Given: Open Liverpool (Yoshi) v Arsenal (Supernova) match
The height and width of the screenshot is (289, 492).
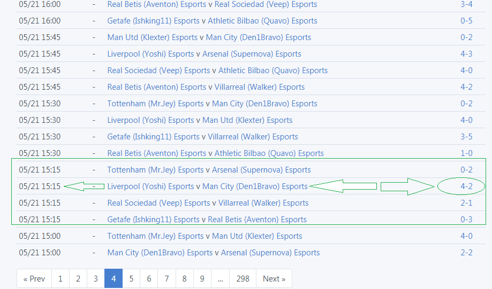Looking at the screenshot, I should click(204, 54).
